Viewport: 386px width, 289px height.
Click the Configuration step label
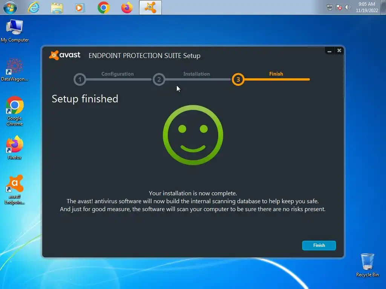click(118, 74)
